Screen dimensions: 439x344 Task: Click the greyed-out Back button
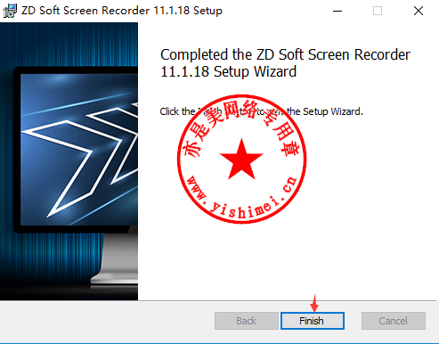(247, 321)
